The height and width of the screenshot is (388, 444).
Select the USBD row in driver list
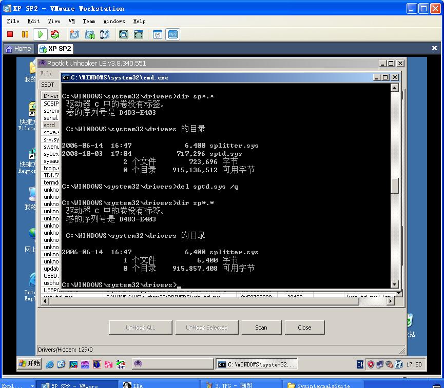50,276
